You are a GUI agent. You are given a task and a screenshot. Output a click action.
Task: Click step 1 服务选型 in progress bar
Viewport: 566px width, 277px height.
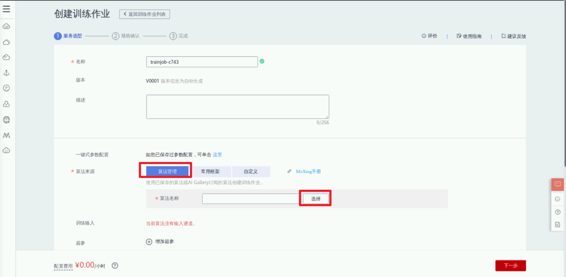click(x=68, y=36)
